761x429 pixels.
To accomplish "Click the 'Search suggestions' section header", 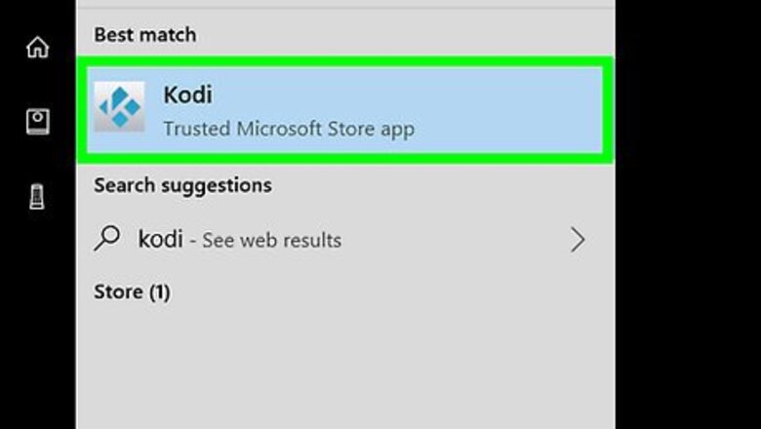I will pyautogui.click(x=182, y=184).
